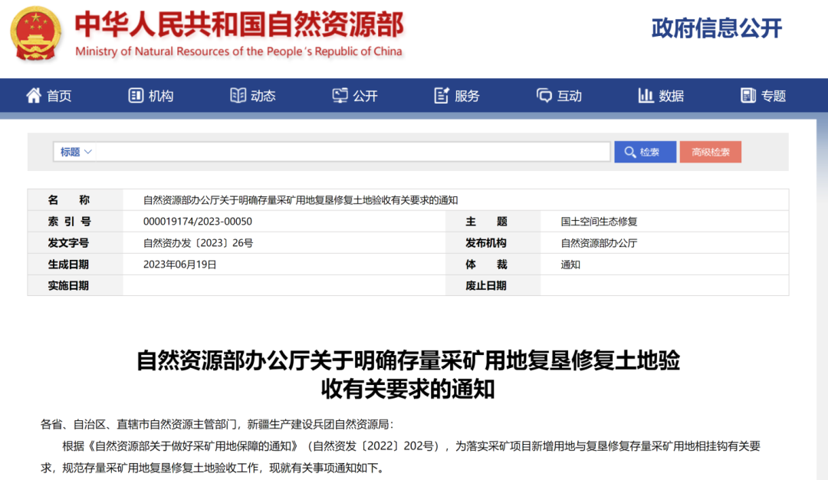Image resolution: width=828 pixels, height=480 pixels.
Task: Click the 专题 news page icon
Action: 747,96
